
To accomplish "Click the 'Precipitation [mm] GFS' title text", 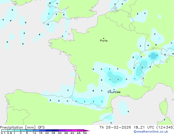I will click(x=22, y=127).
